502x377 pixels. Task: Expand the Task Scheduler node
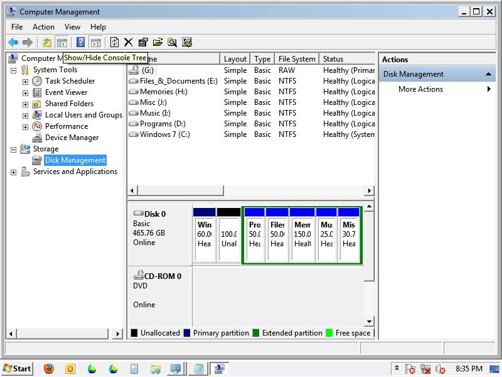25,82
